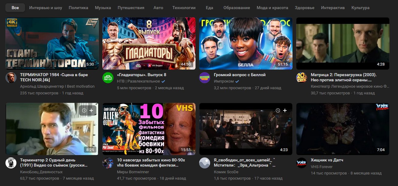Open the Мода и красота category
This screenshot has height=186, width=398.
(x=272, y=8)
